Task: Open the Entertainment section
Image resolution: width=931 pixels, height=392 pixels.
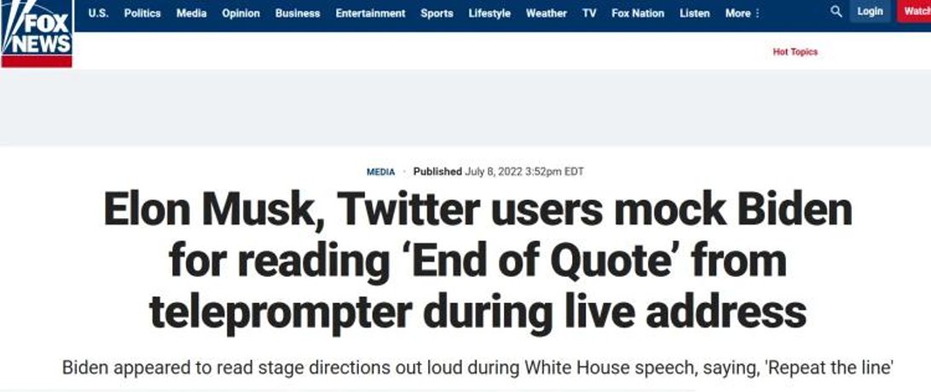Action: pos(370,14)
